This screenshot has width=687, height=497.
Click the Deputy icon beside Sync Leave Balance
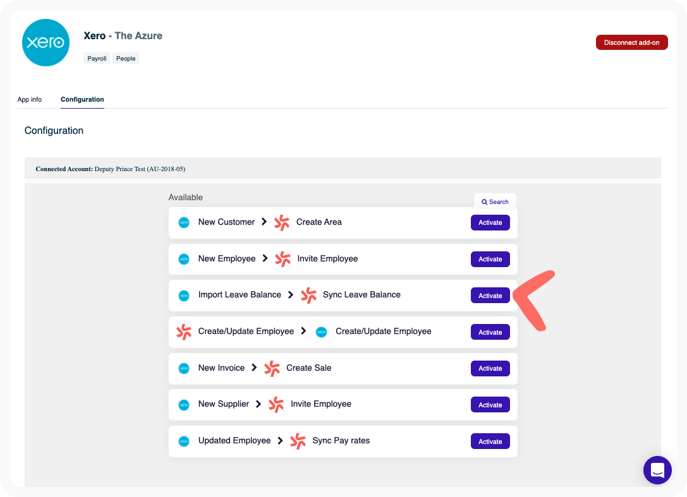coord(308,295)
